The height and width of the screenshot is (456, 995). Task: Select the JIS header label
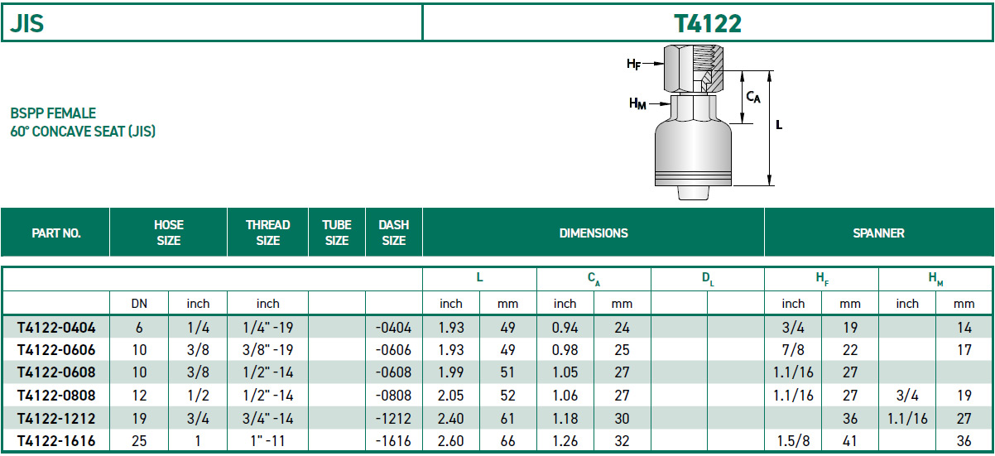(26, 23)
